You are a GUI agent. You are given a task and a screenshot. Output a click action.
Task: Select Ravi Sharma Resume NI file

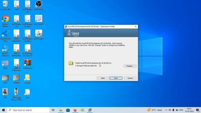click(x=27, y=50)
